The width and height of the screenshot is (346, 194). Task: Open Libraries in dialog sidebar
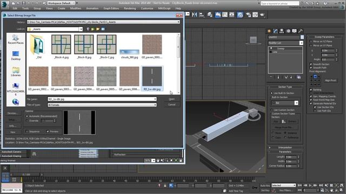tap(16, 72)
